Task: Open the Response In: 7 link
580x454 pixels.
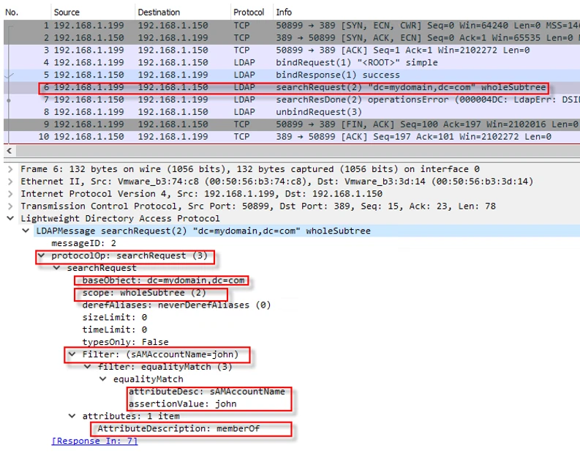Action: (x=94, y=441)
